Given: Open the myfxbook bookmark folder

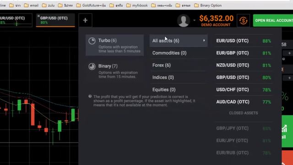Looking at the screenshot, I should point(137,5).
